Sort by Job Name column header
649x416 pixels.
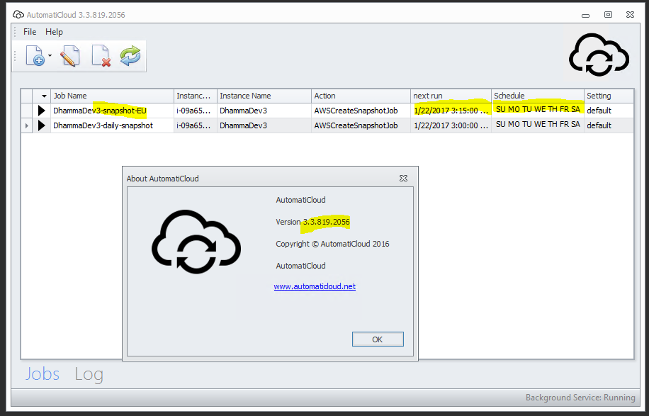(112, 96)
